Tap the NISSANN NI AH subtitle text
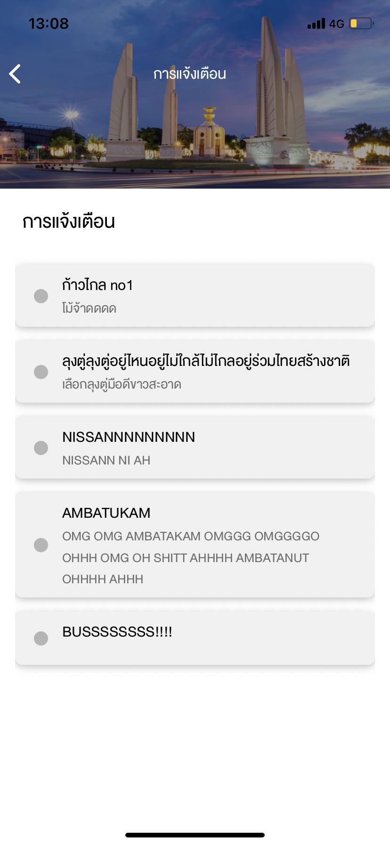 click(x=106, y=460)
